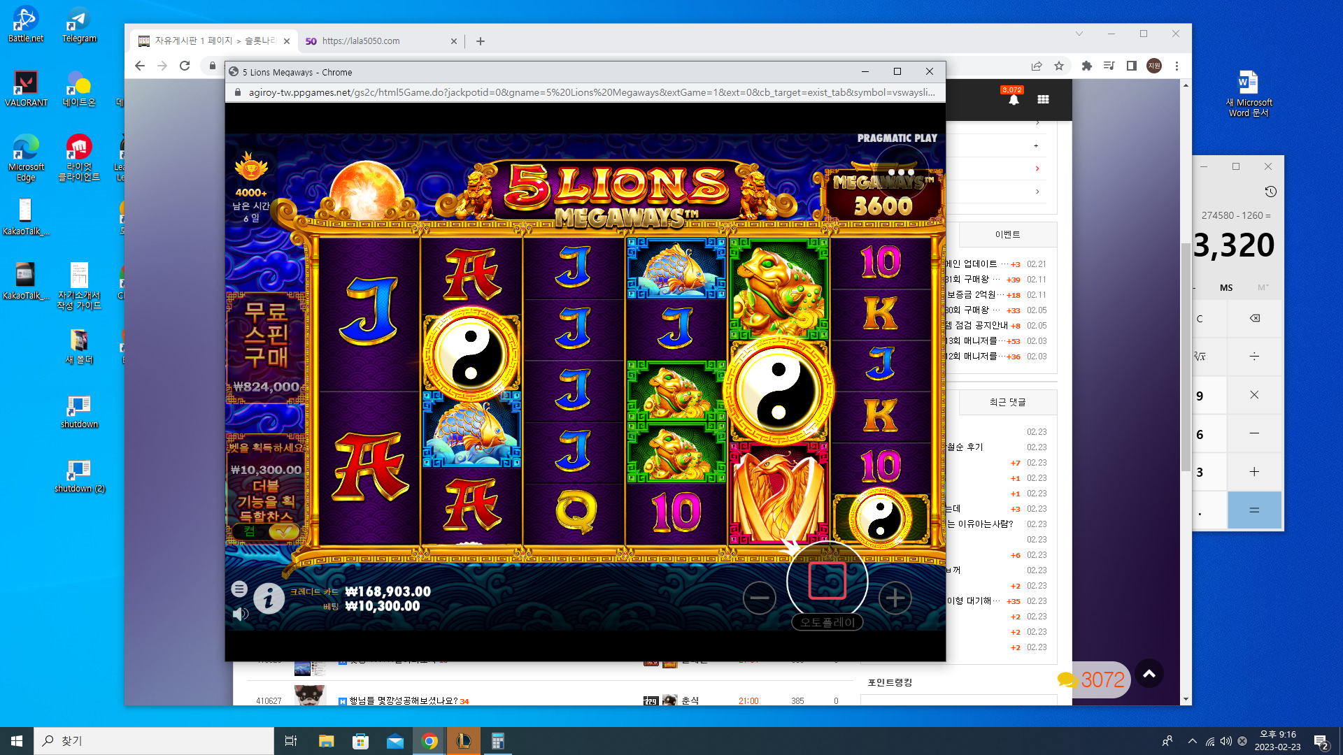Screen dimensions: 1343x755
Task: Expand the Chrome tab search chevron
Action: coord(1079,34)
